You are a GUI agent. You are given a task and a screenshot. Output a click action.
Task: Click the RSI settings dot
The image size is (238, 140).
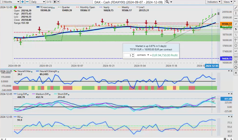point(22,118)
